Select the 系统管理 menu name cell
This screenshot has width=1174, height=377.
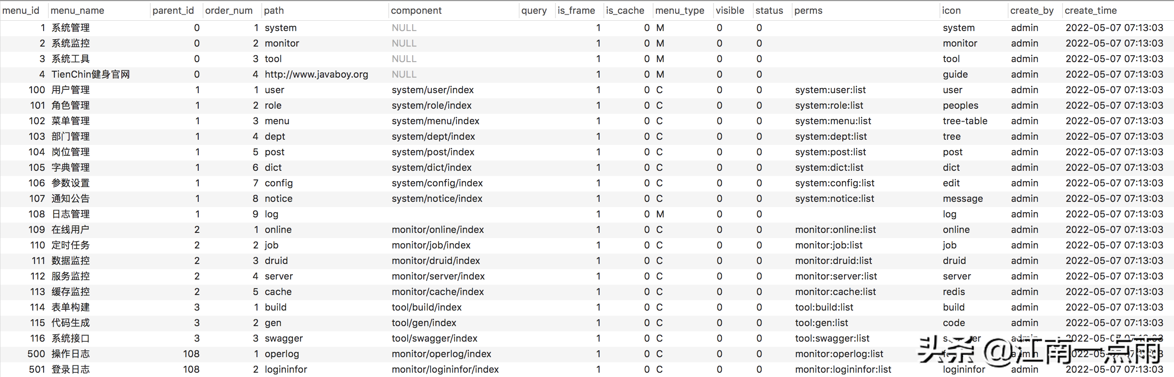(71, 28)
